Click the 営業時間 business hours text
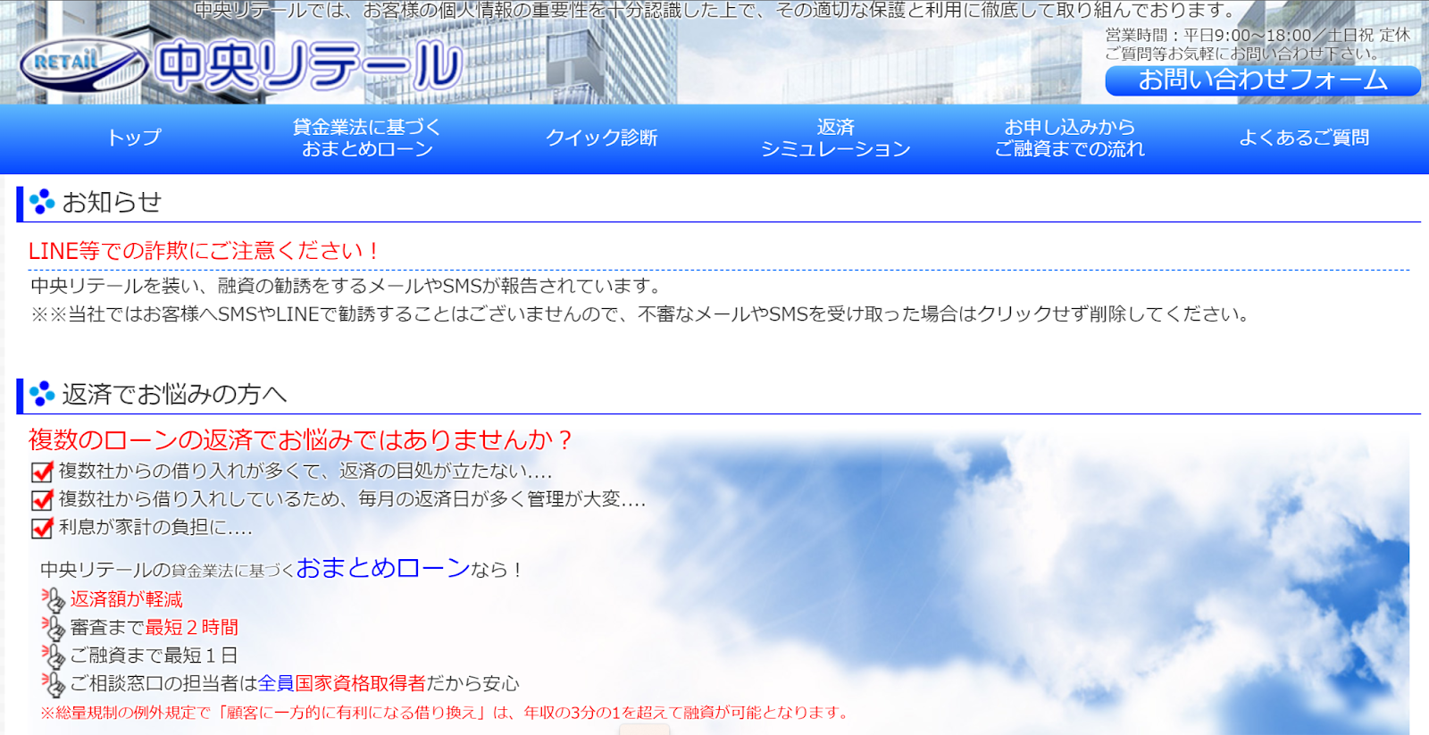The width and height of the screenshot is (1429, 735). [x=1258, y=35]
